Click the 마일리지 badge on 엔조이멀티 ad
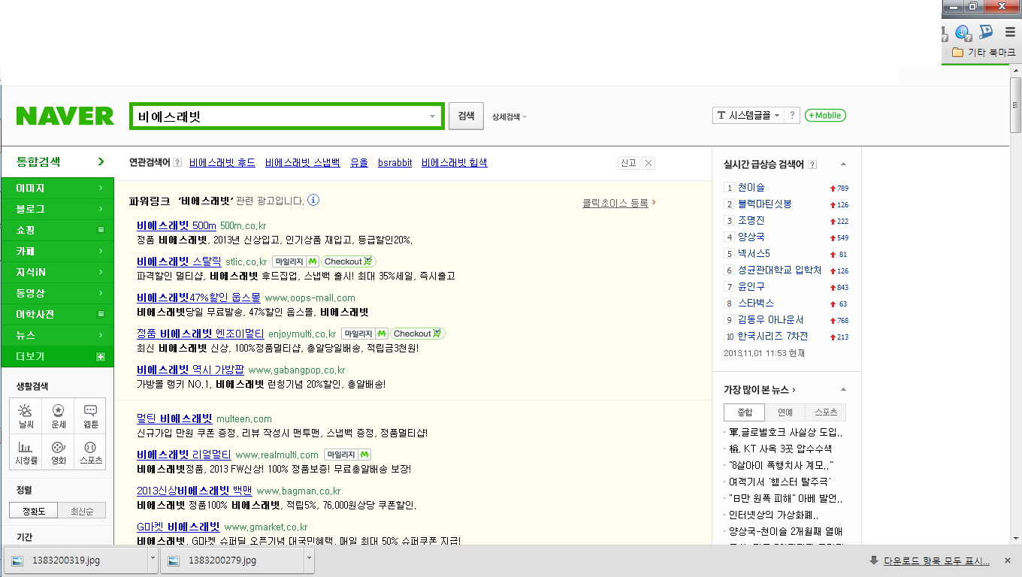The height and width of the screenshot is (577, 1022). (x=365, y=334)
